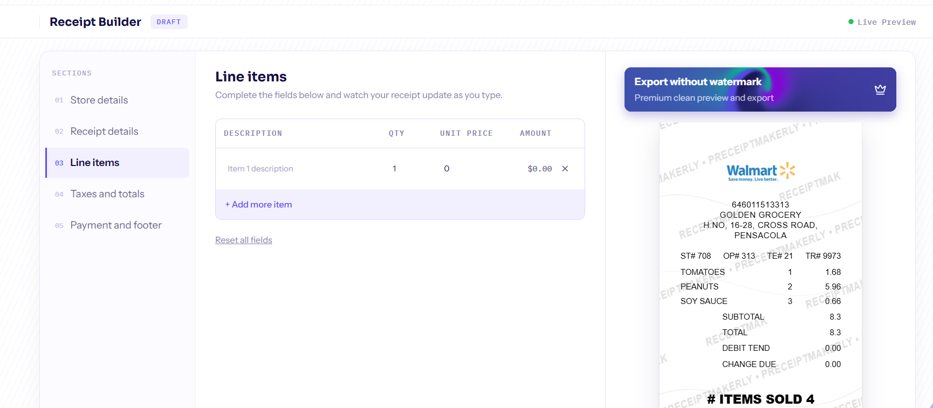
Task: Switch to Payment and footer section
Action: tap(118, 225)
